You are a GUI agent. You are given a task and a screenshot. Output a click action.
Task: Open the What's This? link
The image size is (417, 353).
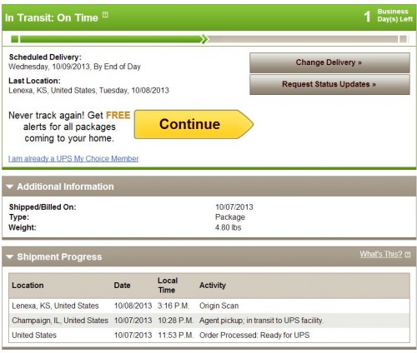pyautogui.click(x=381, y=254)
